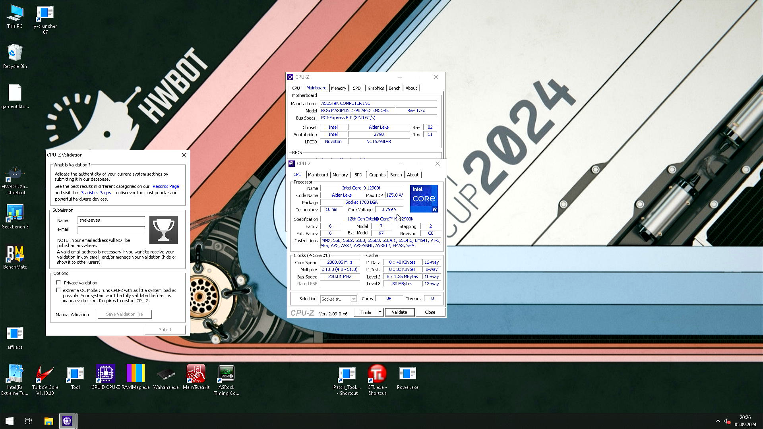Select ROG MAXIMUS Z790 APEX ENCORE model text
Screen dimensions: 763x429
click(355, 110)
